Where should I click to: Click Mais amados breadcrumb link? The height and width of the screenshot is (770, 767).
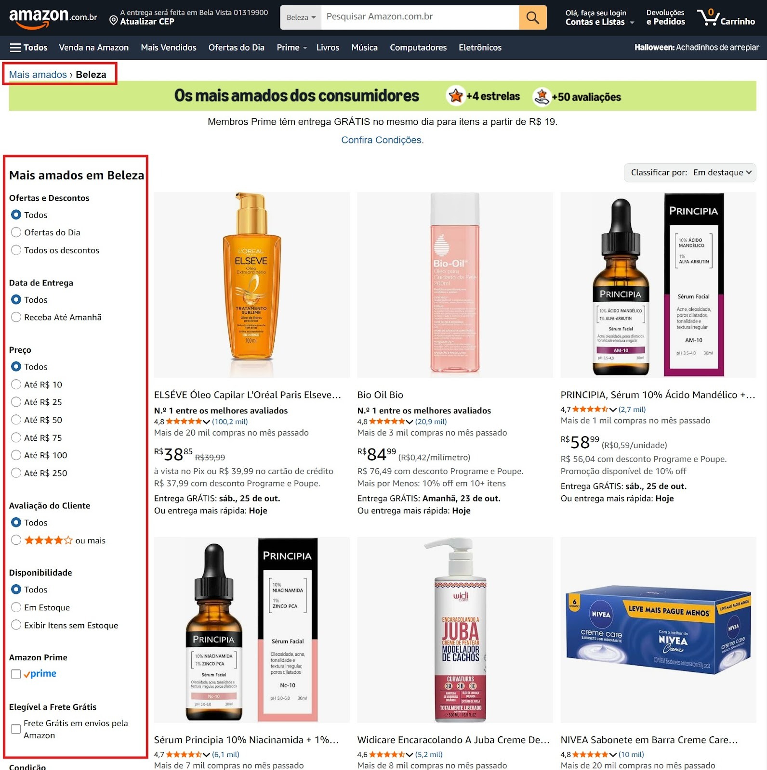(38, 75)
